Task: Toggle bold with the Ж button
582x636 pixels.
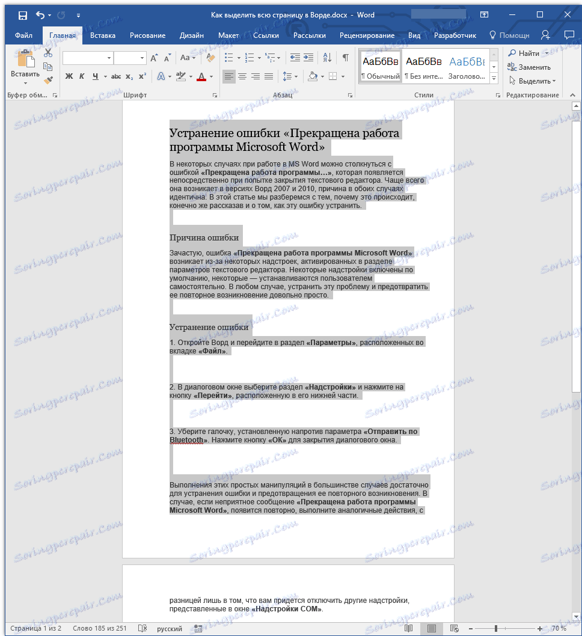Action: click(x=69, y=76)
